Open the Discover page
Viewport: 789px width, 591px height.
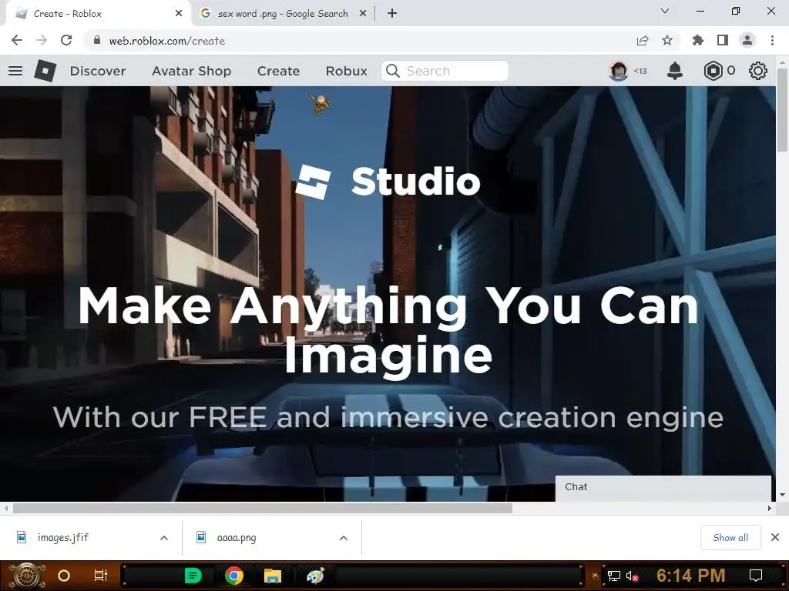pos(98,71)
